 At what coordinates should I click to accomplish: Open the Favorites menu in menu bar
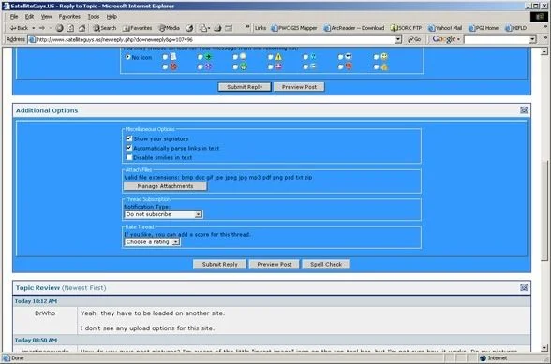point(69,17)
